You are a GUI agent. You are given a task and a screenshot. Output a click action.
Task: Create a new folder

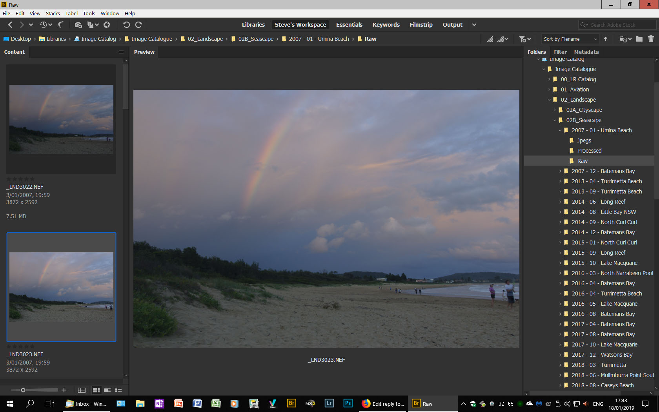tap(639, 39)
